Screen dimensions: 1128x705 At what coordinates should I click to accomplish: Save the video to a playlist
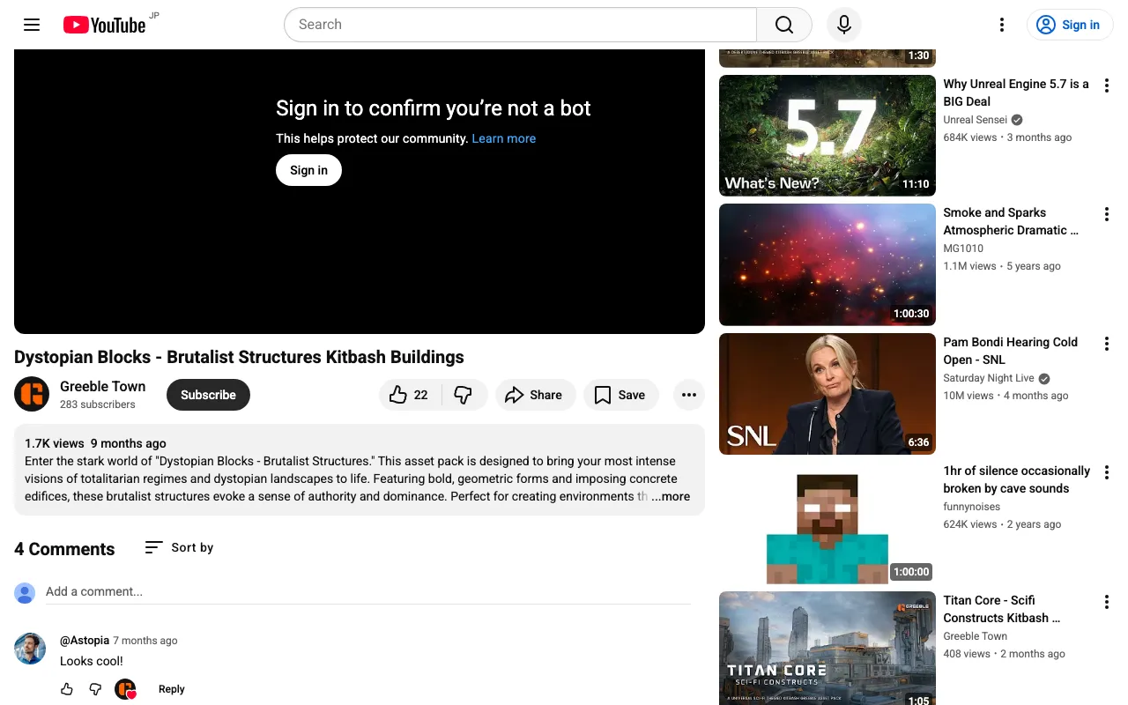click(x=620, y=395)
